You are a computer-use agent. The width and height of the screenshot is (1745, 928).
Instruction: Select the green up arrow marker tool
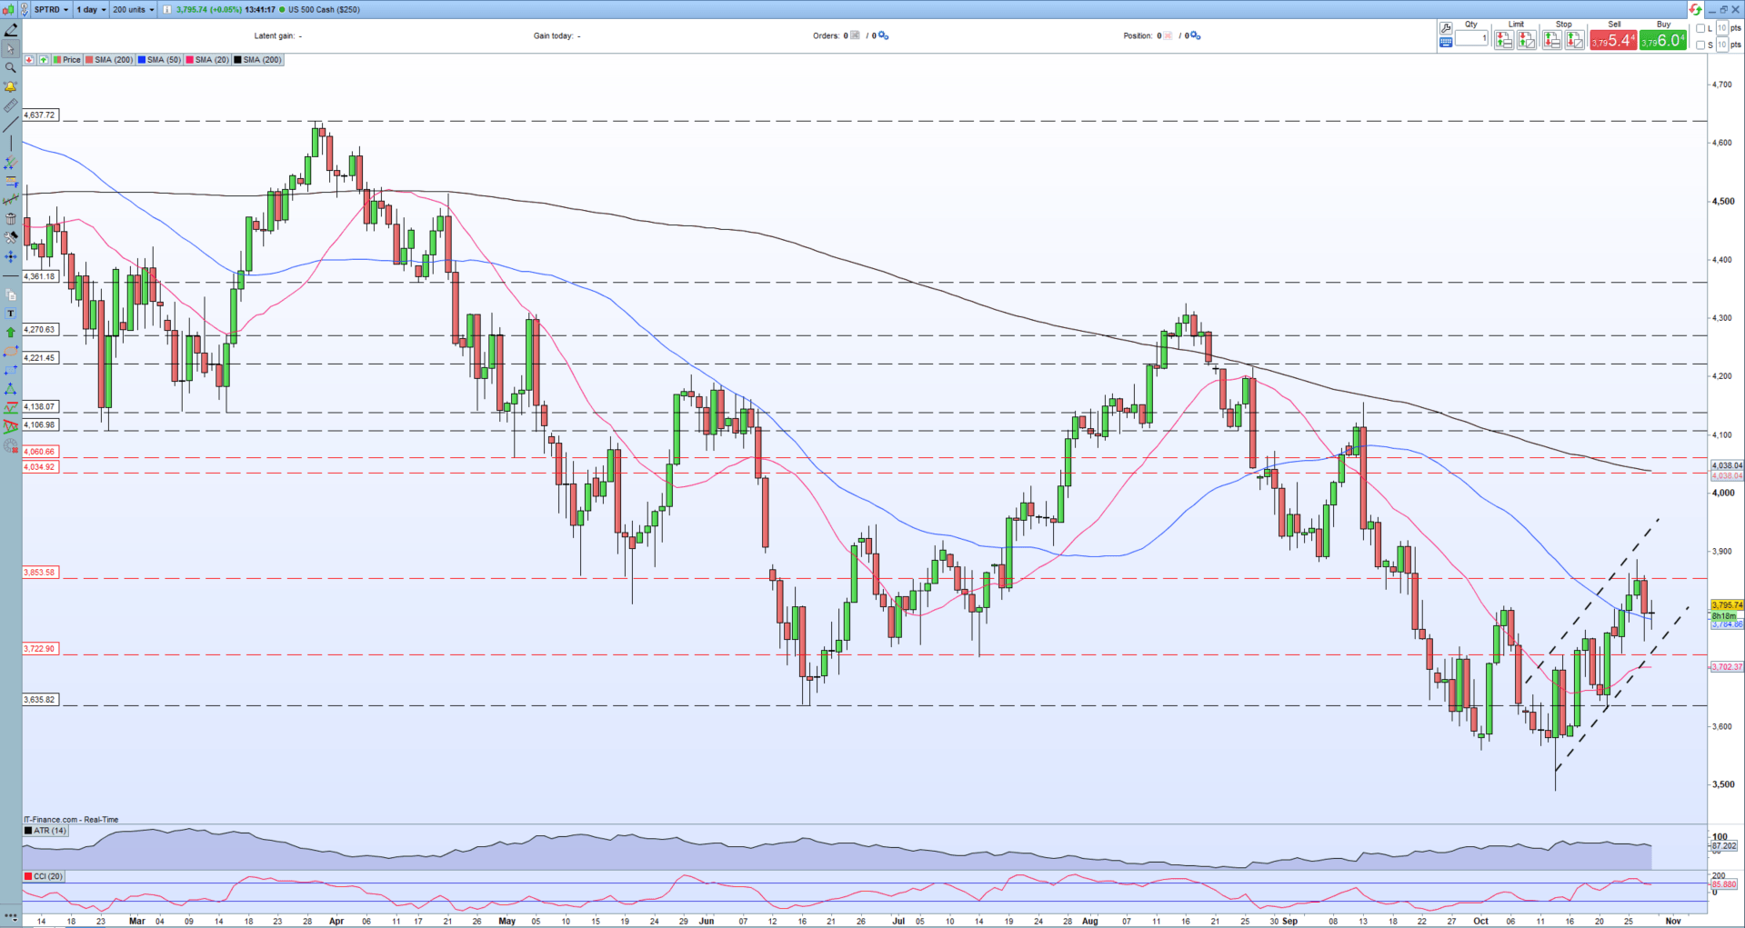tap(11, 333)
